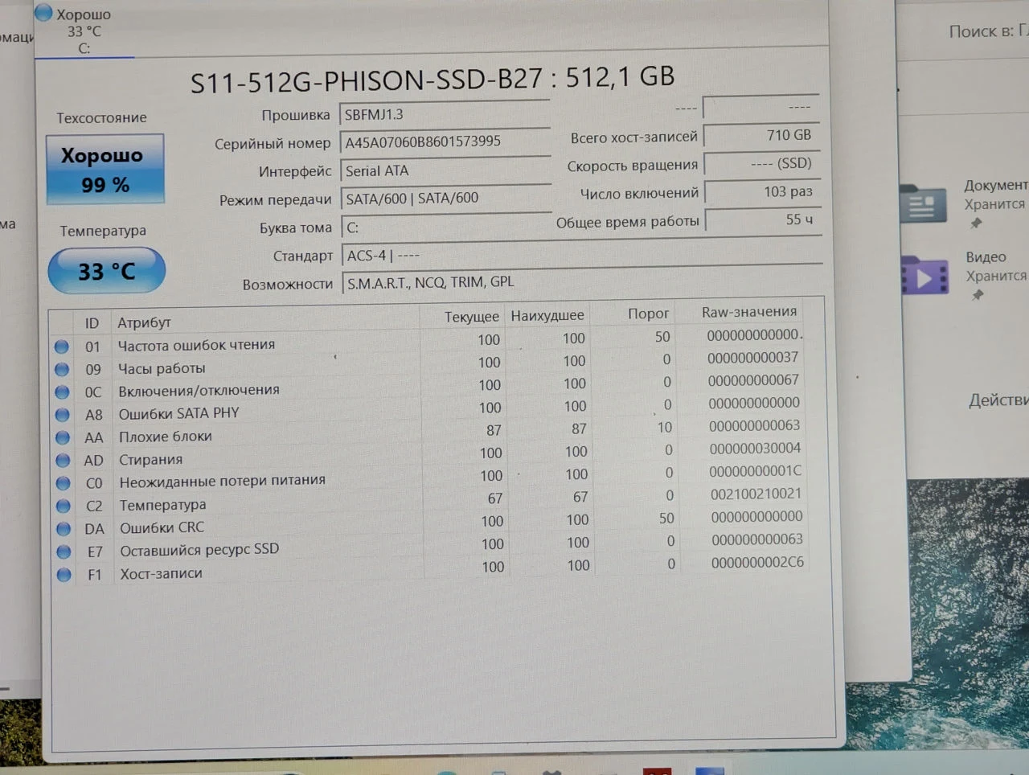This screenshot has height=775, width=1029.
Task: Open Видео folder icon in Explorer window
Action: click(924, 276)
